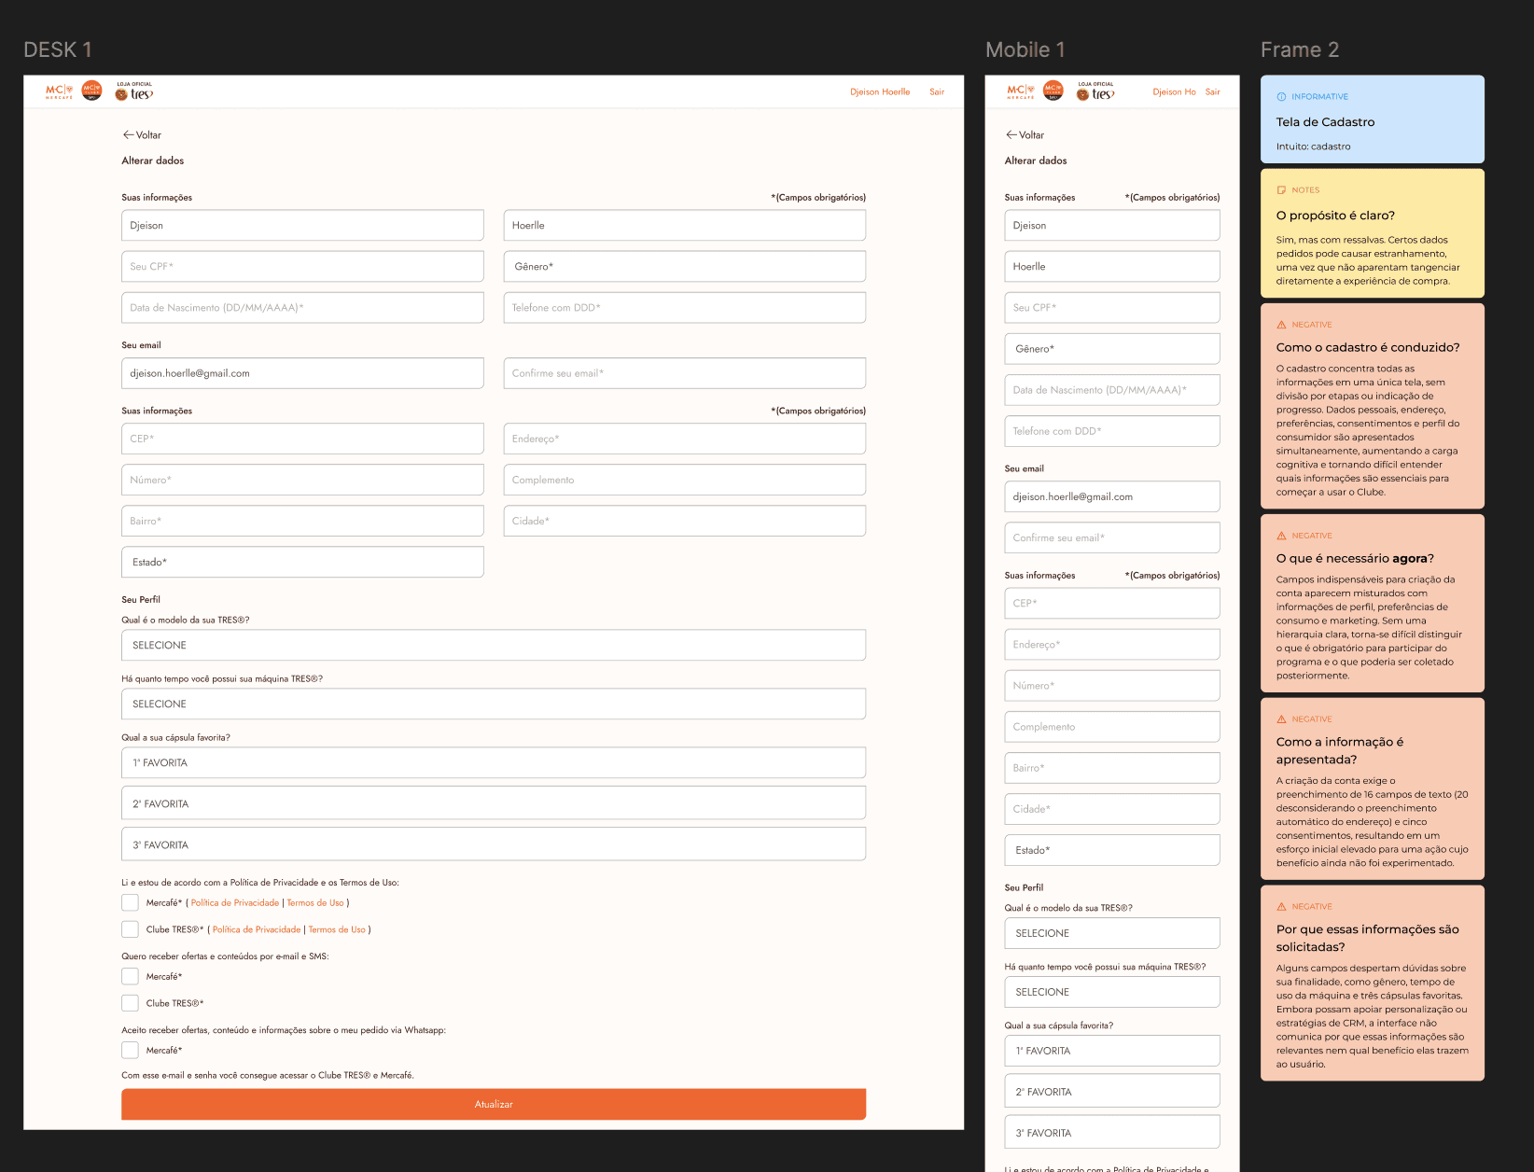This screenshot has width=1534, height=1172.
Task: Open the 3ª FAVORITA dropdown in DESK 1
Action: click(494, 844)
